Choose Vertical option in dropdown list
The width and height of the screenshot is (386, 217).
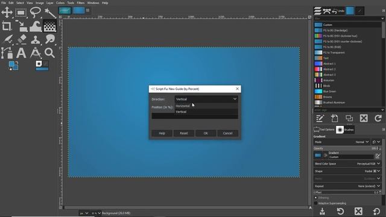tap(206, 112)
